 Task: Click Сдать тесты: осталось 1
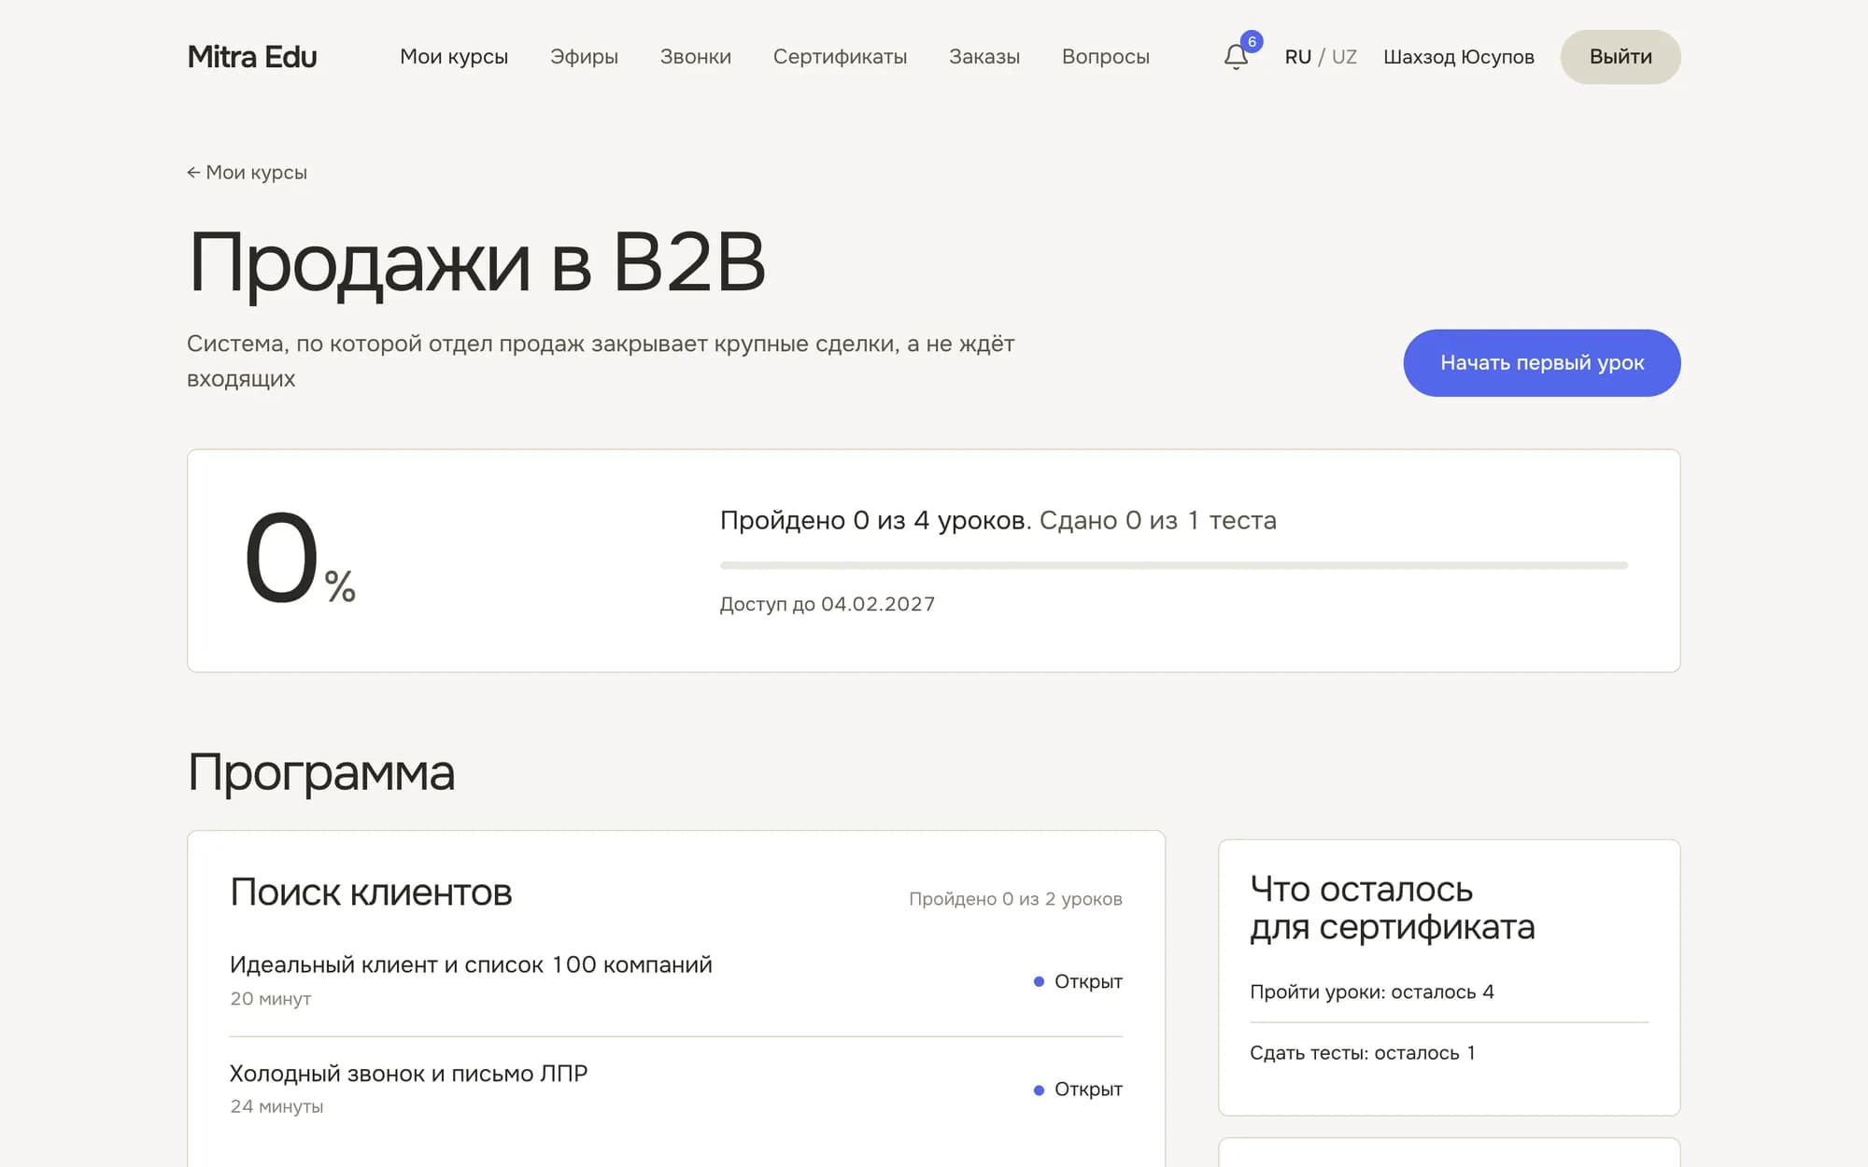pyautogui.click(x=1363, y=1053)
